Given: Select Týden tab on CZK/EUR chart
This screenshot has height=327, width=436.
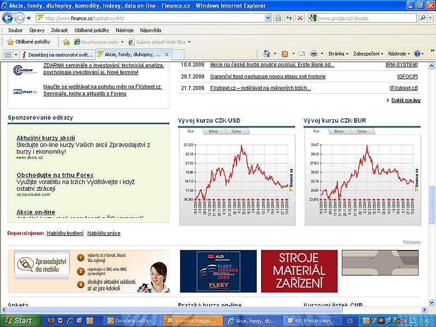Looking at the screenshot, I should 362,131.
